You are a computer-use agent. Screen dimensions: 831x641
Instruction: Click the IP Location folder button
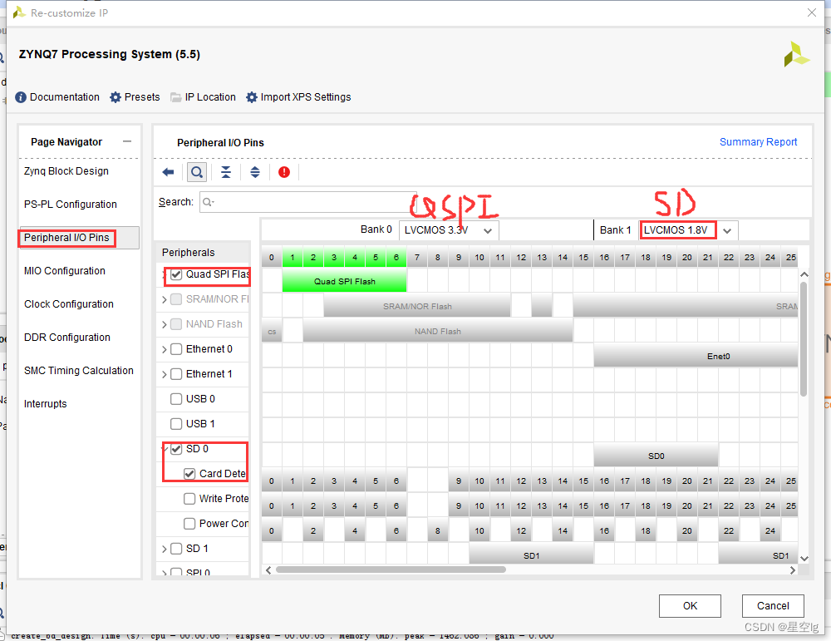(x=203, y=97)
